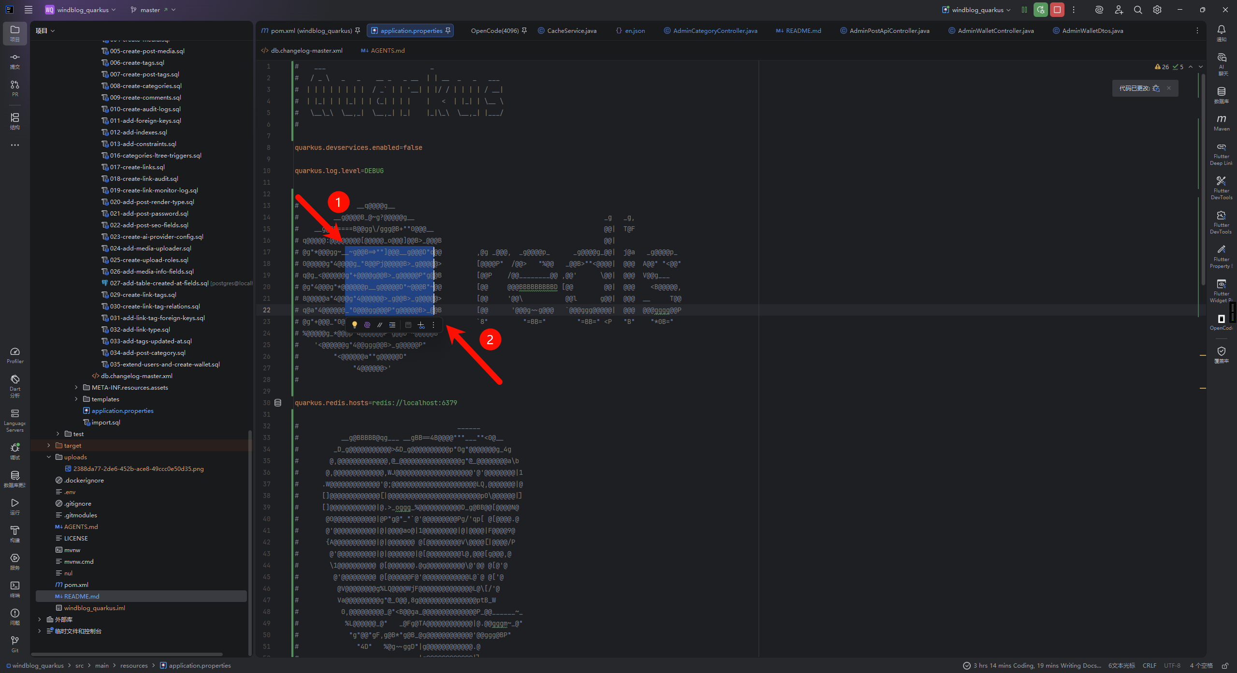Viewport: 1237px width, 673px height.
Task: Click resources in breadcrumb path
Action: coord(134,666)
